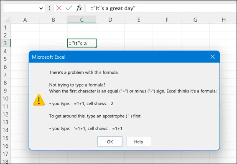Screen dimensions: 237x164
Task: Select column H header
Action: 223,20
